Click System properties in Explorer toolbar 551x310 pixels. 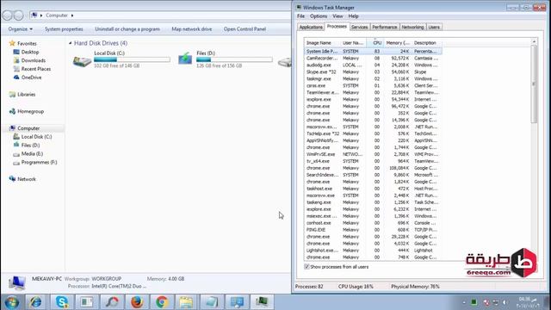click(x=64, y=29)
